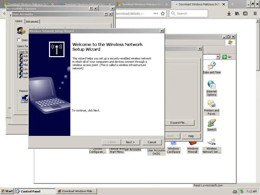260x195 pixels.
Task: Click the help question mark in Accessibility Options
Action: [x=91, y=8]
